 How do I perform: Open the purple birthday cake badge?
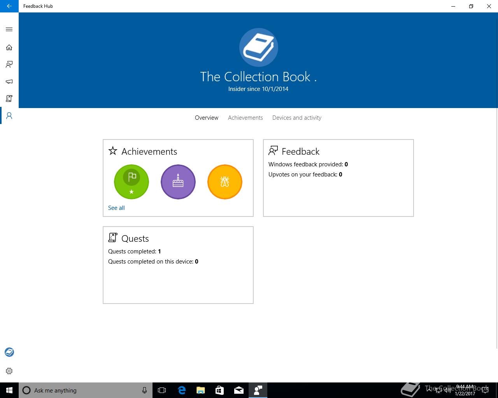[x=178, y=182]
